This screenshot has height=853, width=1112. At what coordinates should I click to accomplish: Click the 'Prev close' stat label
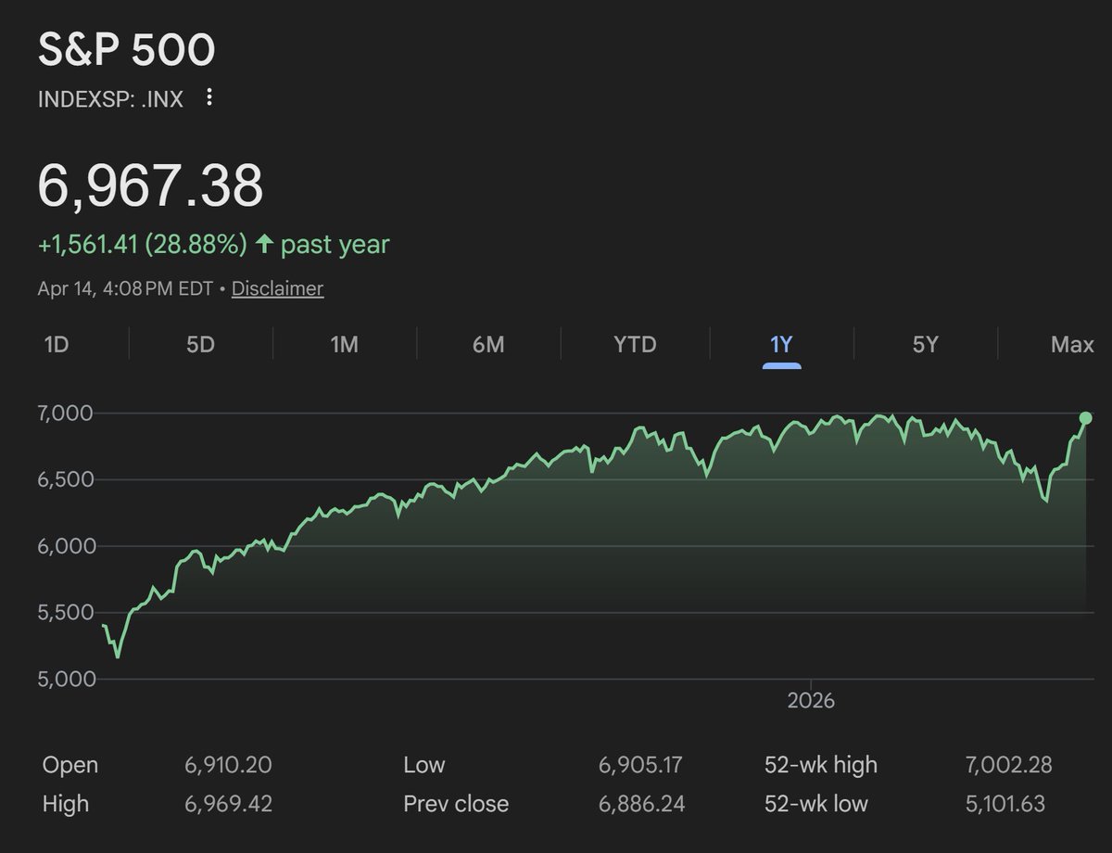coord(456,804)
